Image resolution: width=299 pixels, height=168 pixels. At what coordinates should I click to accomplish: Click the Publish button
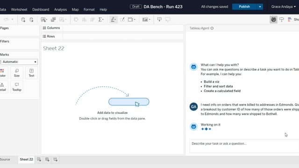coord(244,7)
